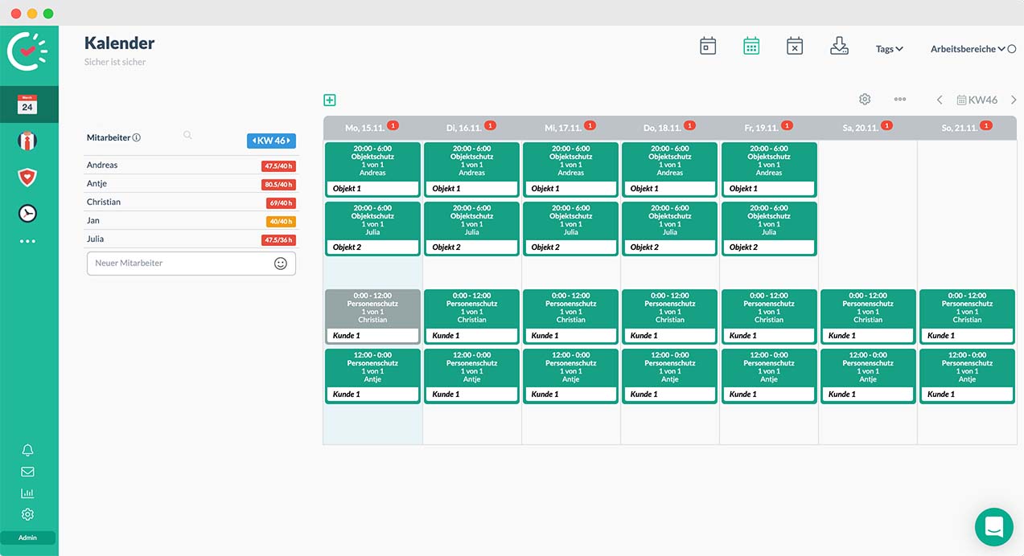Open the time tracking clock icon

[x=27, y=213]
